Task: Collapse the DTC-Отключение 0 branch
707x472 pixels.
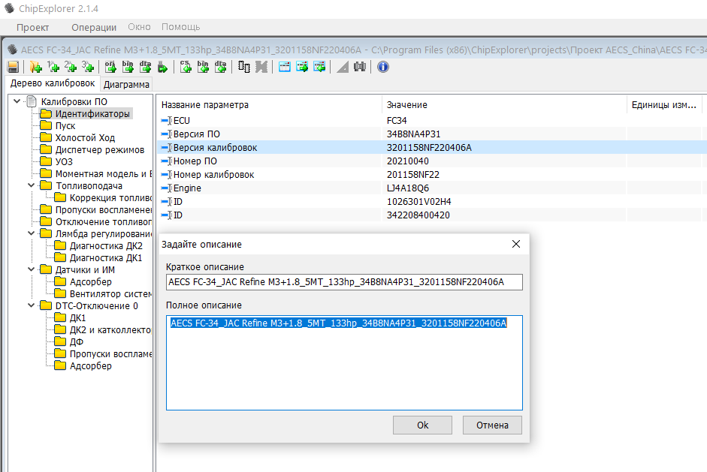Action: click(x=31, y=305)
